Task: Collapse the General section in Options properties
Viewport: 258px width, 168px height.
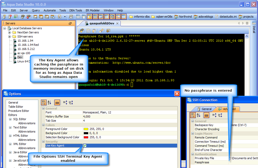Action: (44, 108)
